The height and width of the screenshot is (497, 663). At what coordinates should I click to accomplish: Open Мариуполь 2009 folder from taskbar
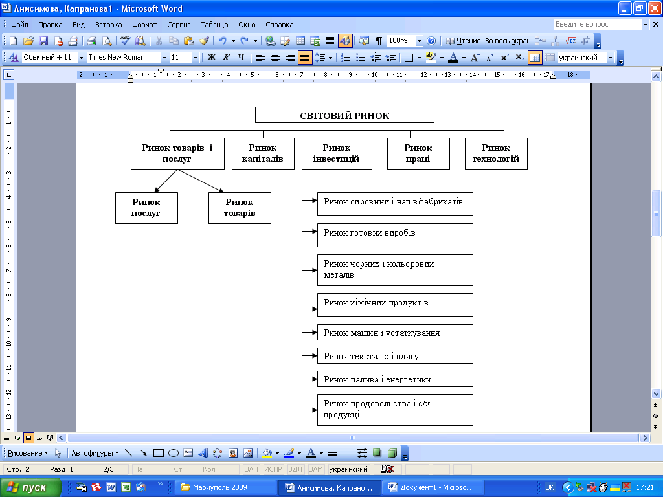pos(226,487)
